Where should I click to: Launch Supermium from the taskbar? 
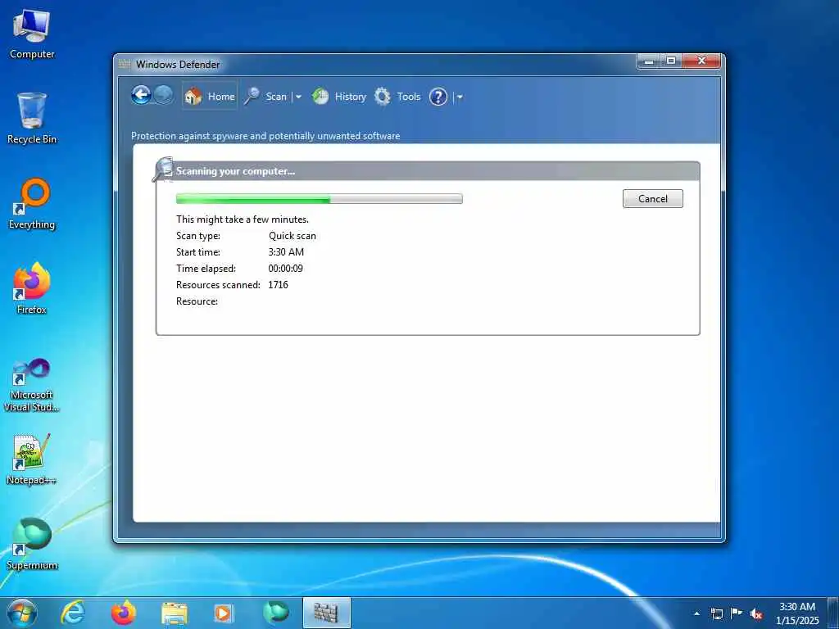[276, 613]
